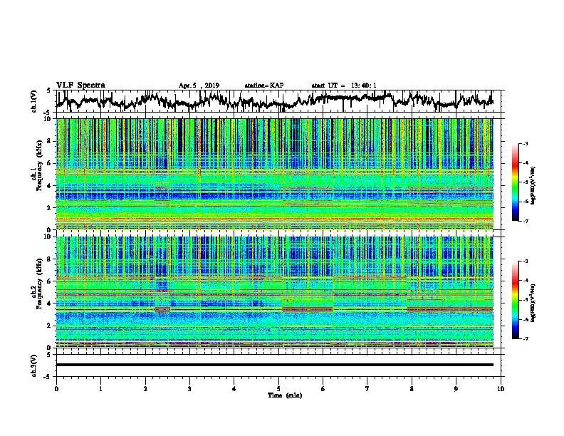Click the ch.1 spectrogram panel
564x436 pixels.
(x=274, y=174)
